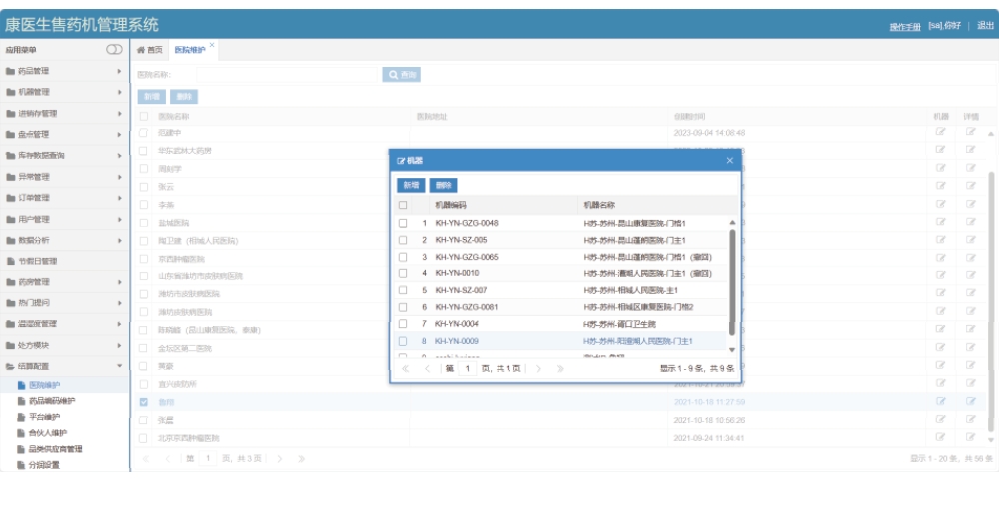This screenshot has width=999, height=530.
Task: Click the file icon beside 合伙人维护
Action: 22,433
